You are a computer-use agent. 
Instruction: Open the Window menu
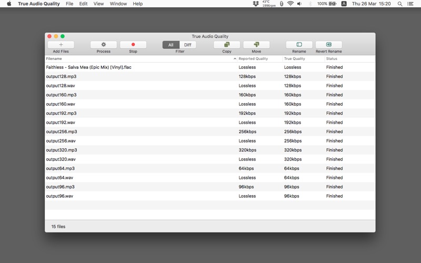[118, 4]
